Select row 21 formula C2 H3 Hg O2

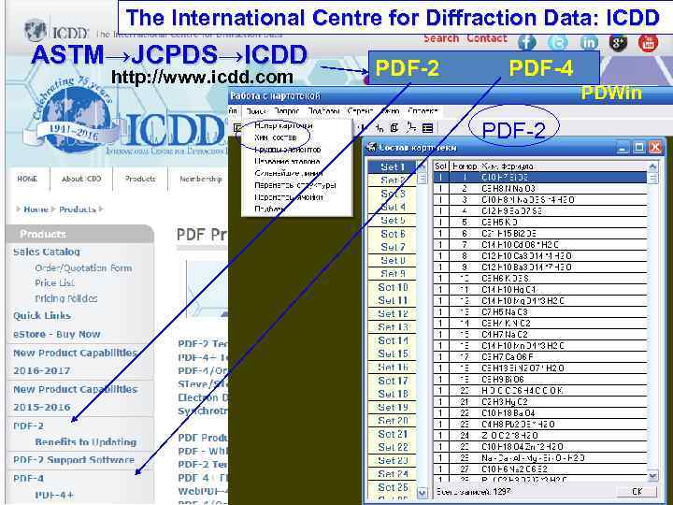pos(540,401)
